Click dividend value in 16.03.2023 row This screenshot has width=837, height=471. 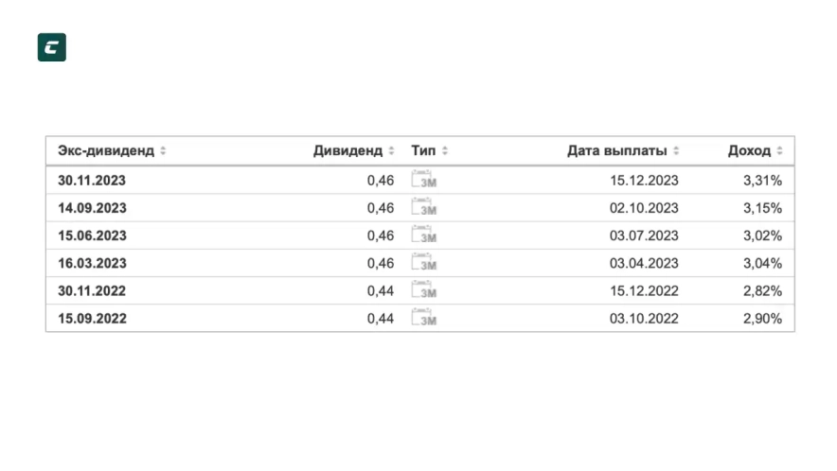pyautogui.click(x=380, y=263)
